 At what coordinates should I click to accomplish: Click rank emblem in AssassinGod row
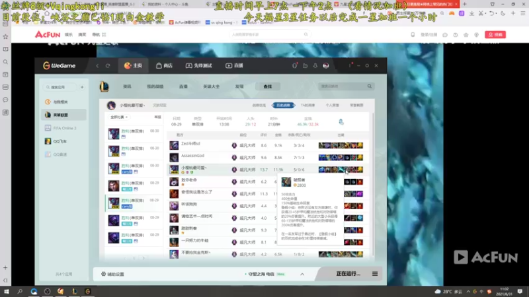coord(234,157)
